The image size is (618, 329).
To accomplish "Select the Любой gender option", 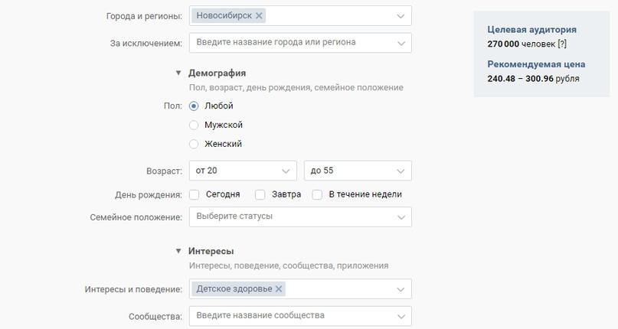I will pyautogui.click(x=194, y=106).
